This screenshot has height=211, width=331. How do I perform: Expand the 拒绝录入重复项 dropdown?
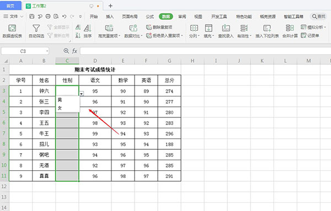[182, 36]
